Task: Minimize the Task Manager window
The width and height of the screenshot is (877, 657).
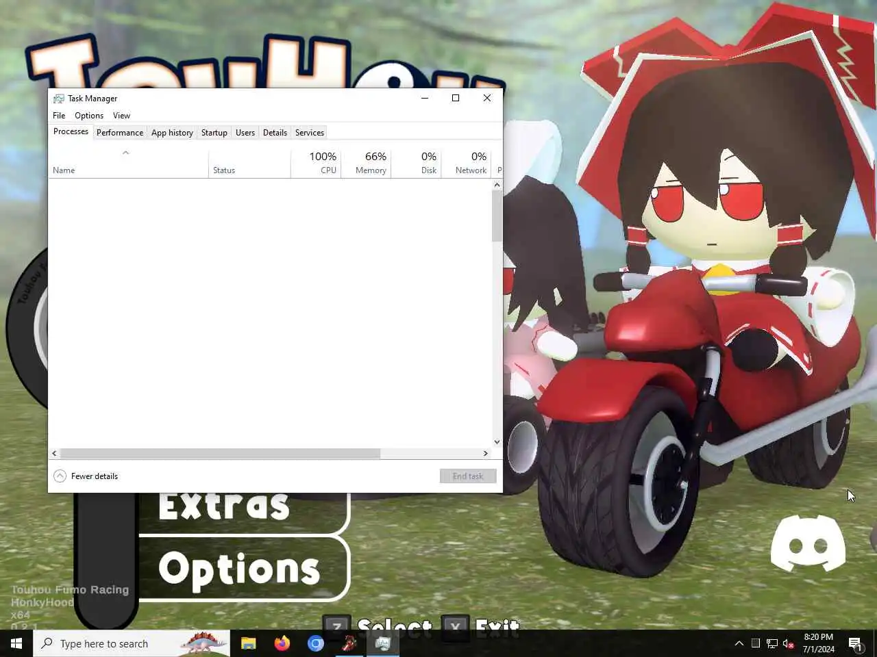Action: point(425,98)
